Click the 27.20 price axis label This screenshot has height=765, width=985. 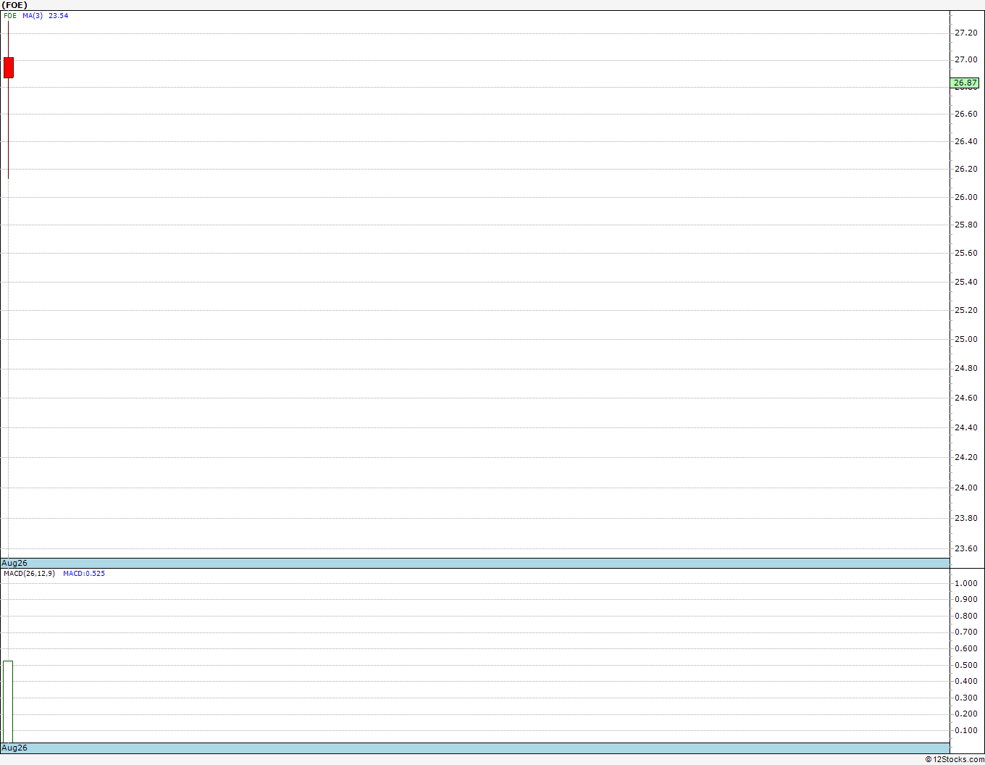[965, 33]
